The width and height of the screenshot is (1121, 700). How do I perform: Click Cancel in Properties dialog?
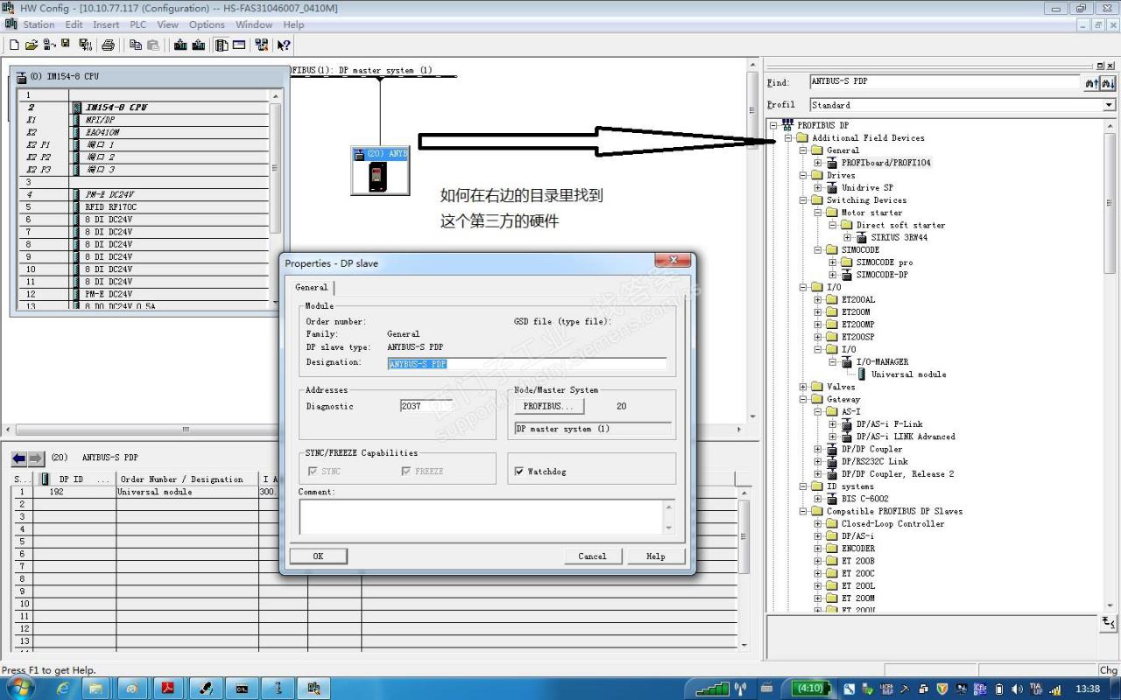[x=592, y=556]
